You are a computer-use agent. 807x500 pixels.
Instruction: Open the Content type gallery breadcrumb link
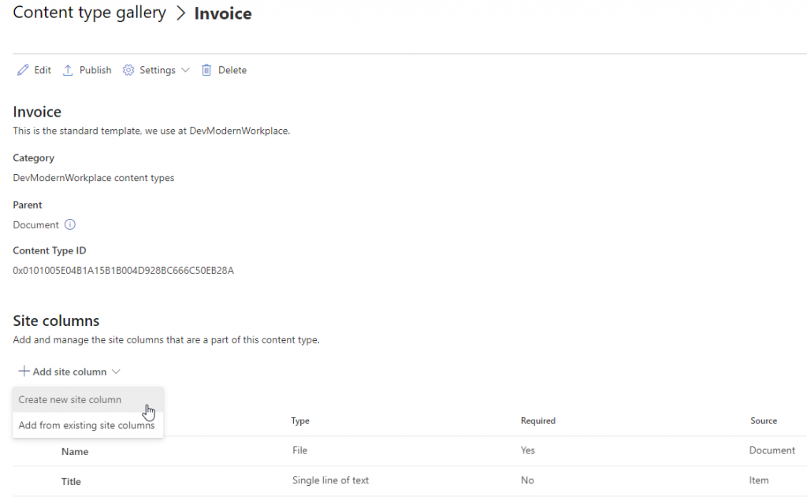click(x=88, y=13)
